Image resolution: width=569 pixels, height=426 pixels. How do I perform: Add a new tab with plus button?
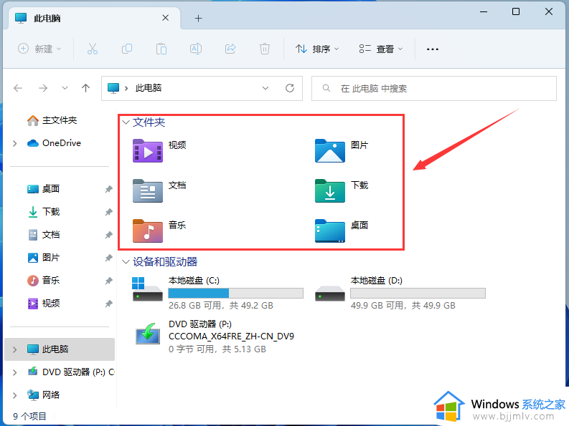pyautogui.click(x=198, y=18)
